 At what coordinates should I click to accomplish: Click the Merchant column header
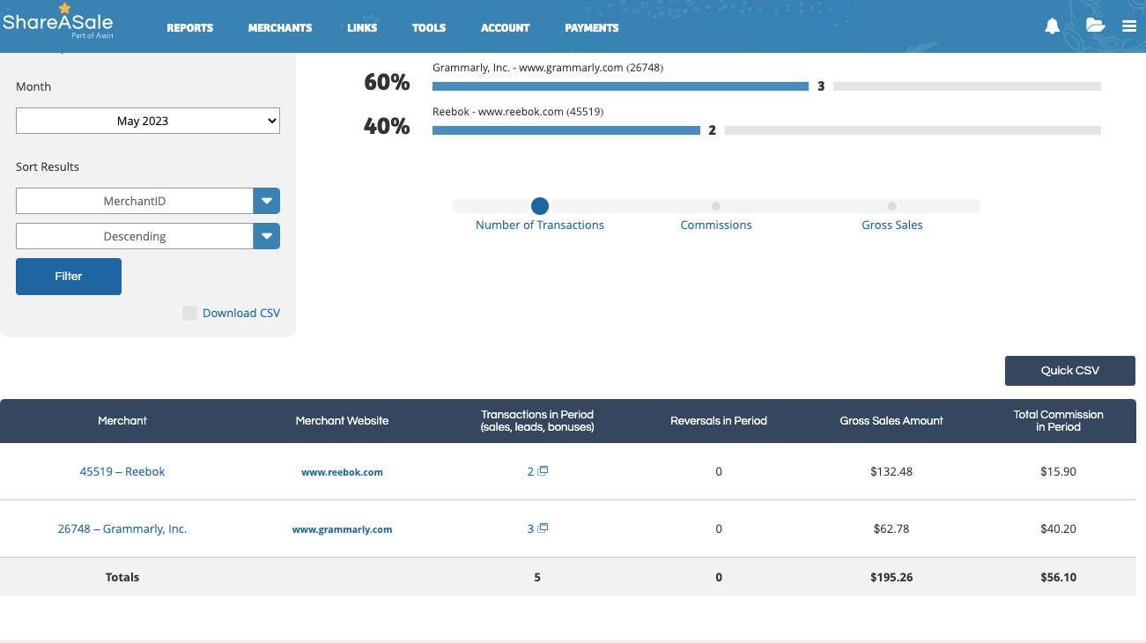point(122,421)
